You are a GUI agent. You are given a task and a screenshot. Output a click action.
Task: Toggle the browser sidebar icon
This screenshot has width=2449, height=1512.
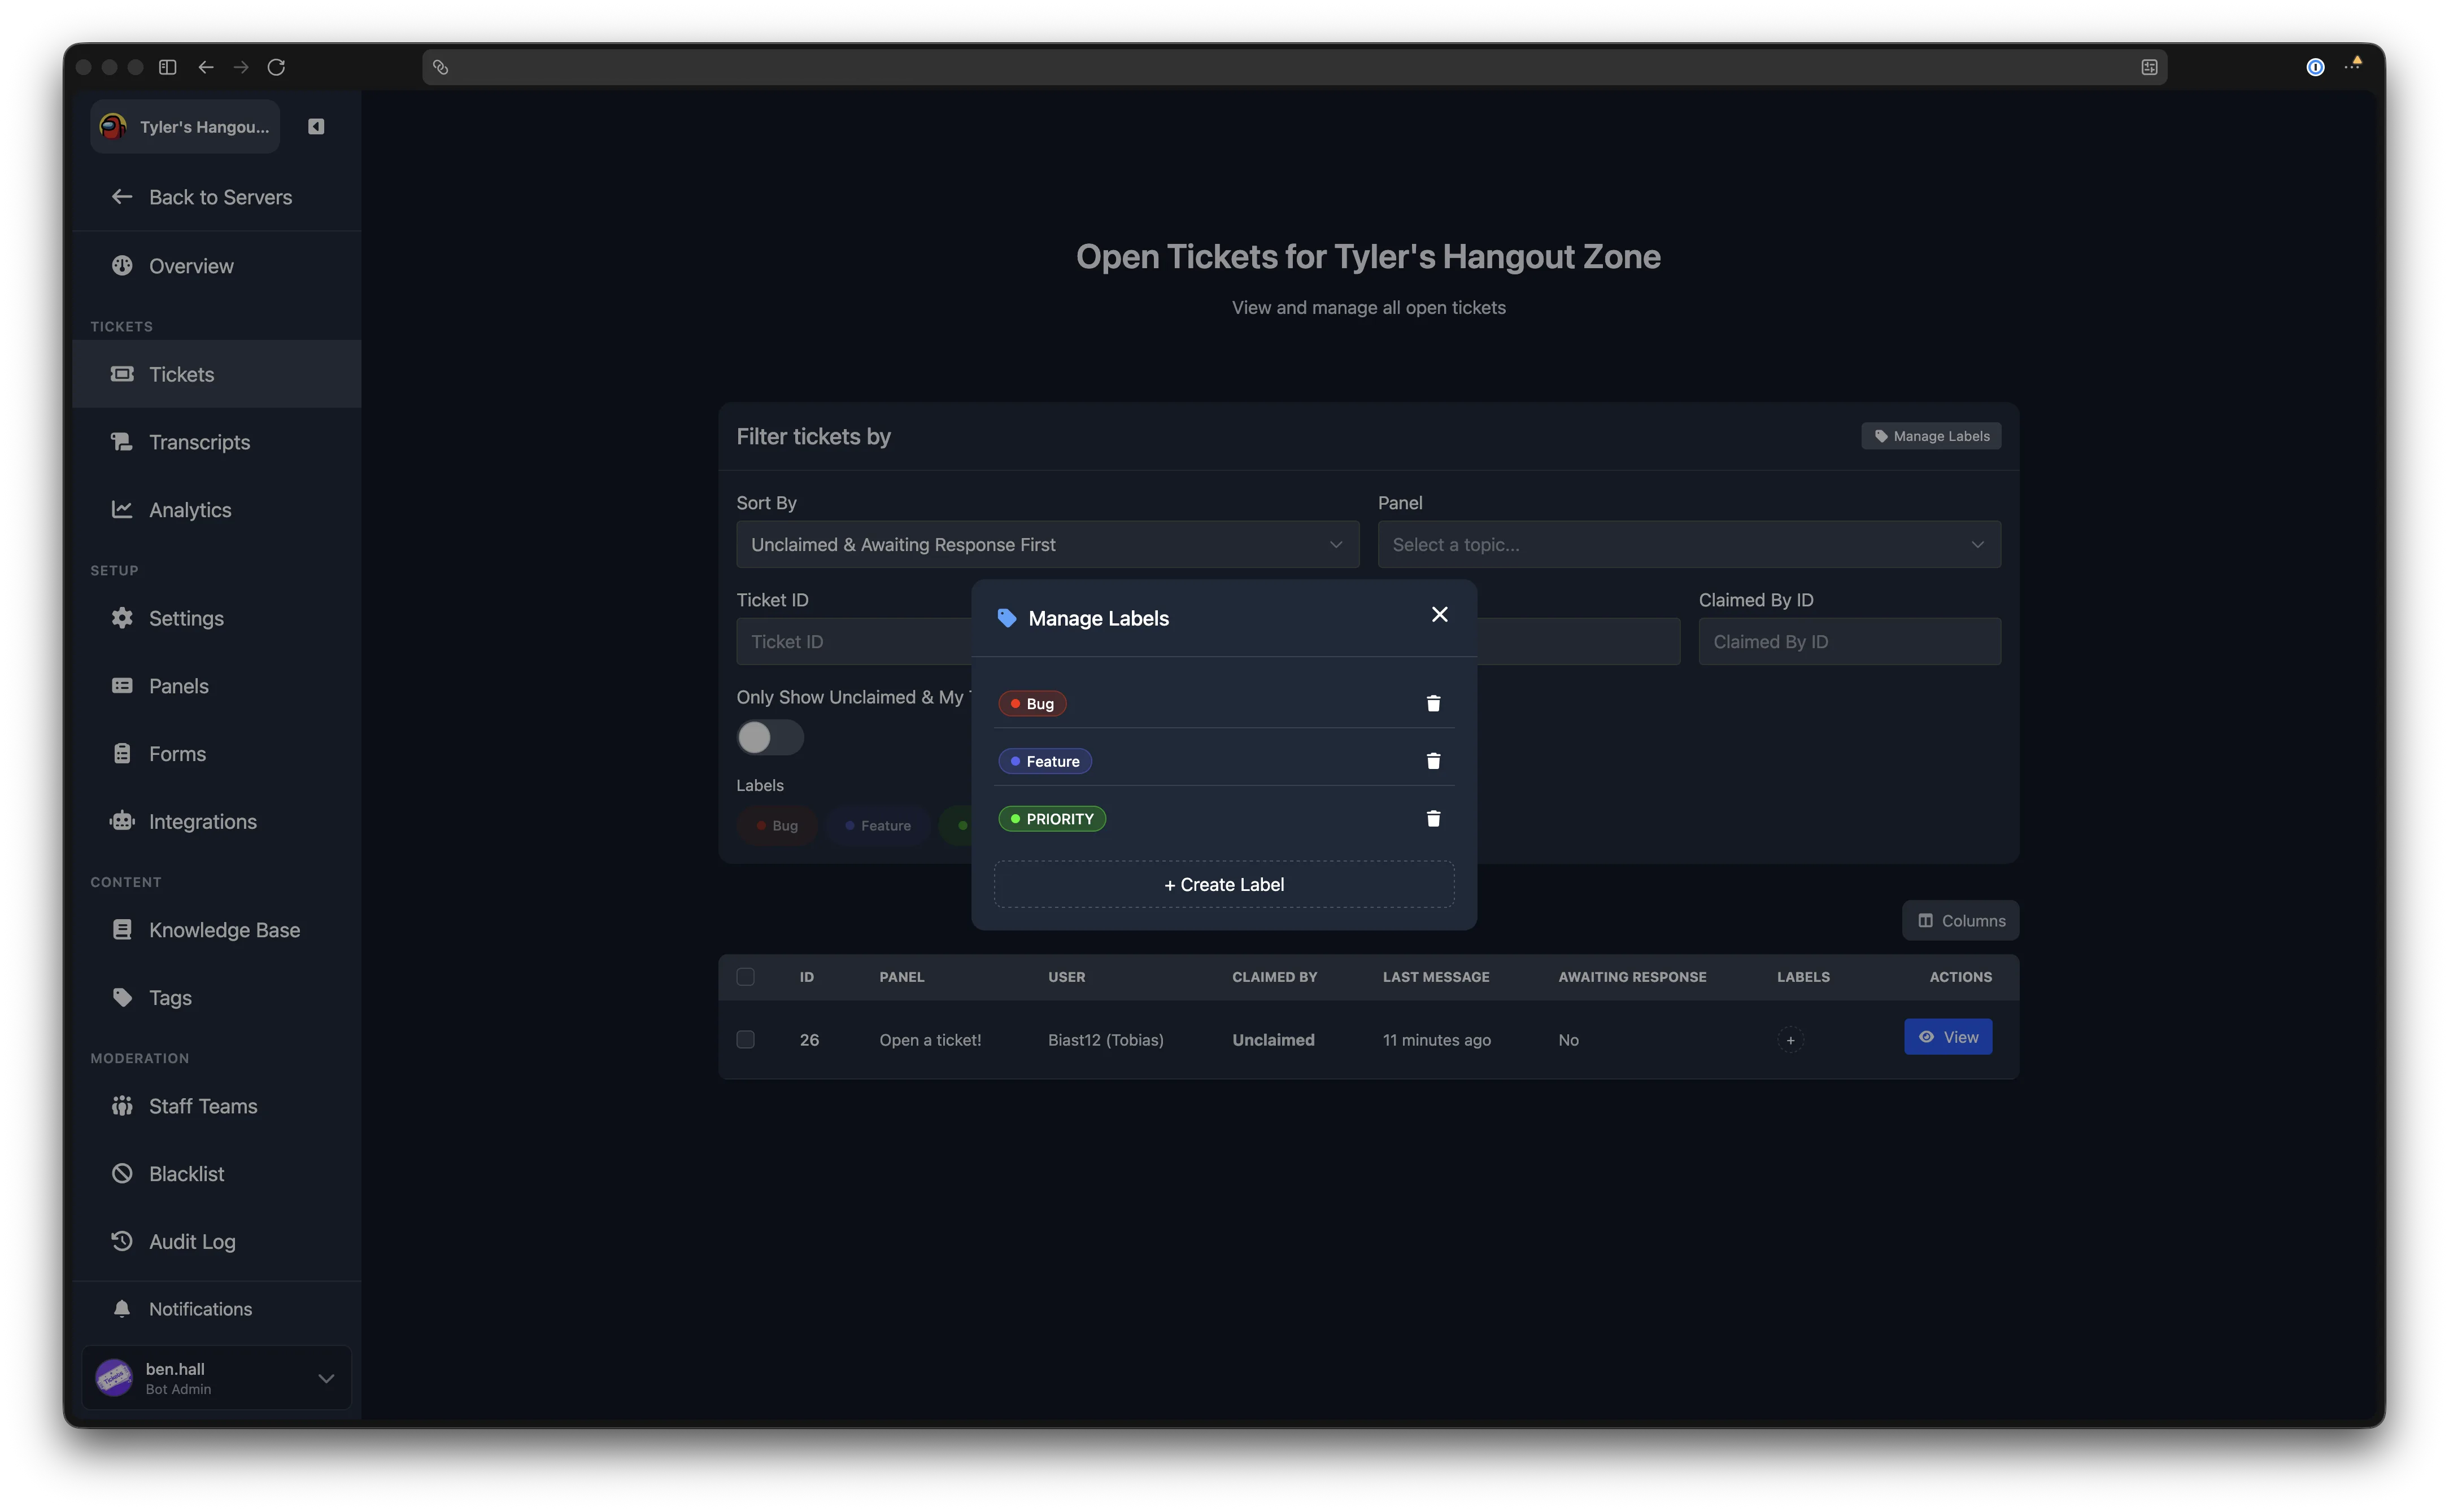click(168, 67)
